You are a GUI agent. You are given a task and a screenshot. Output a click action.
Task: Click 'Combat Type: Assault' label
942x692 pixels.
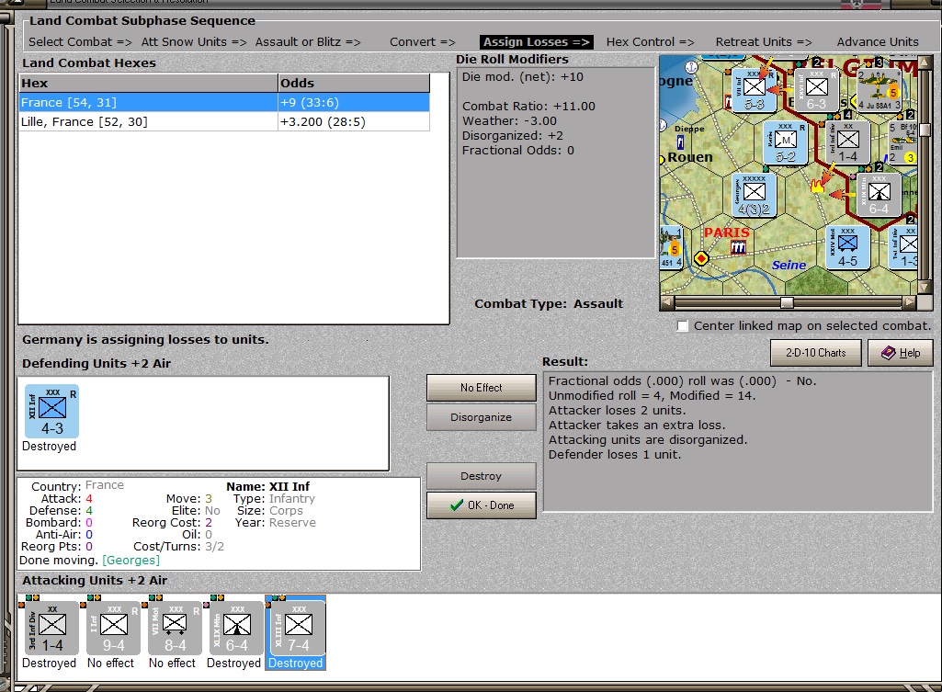(549, 304)
